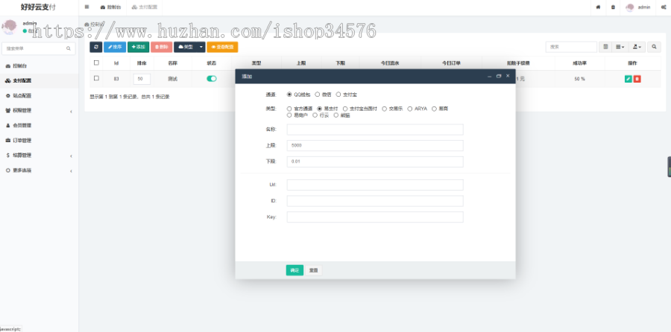Image resolution: width=671 pixels, height=332 pixels.
Task: Select the 易支付 type radio
Action: tap(320, 109)
